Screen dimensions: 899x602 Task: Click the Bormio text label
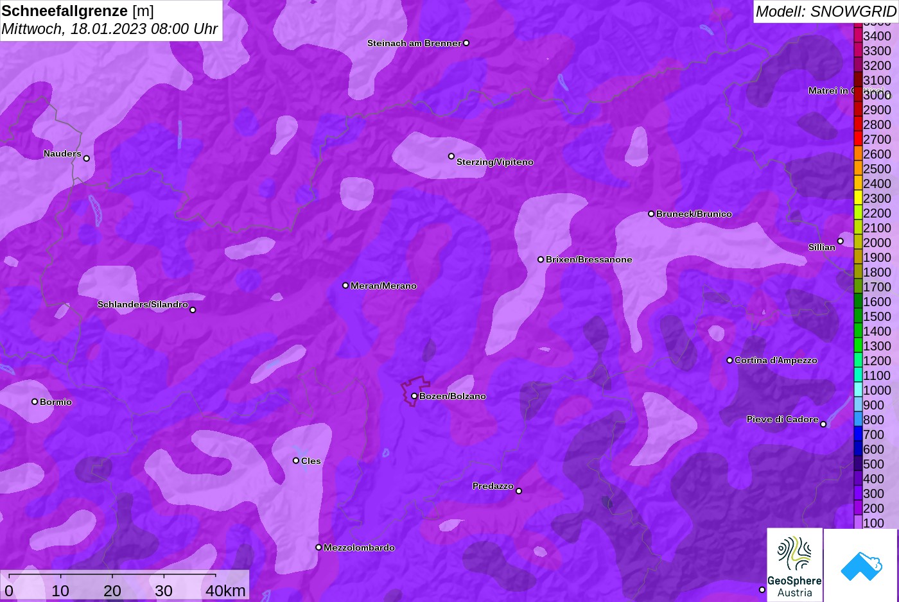pyautogui.click(x=56, y=402)
